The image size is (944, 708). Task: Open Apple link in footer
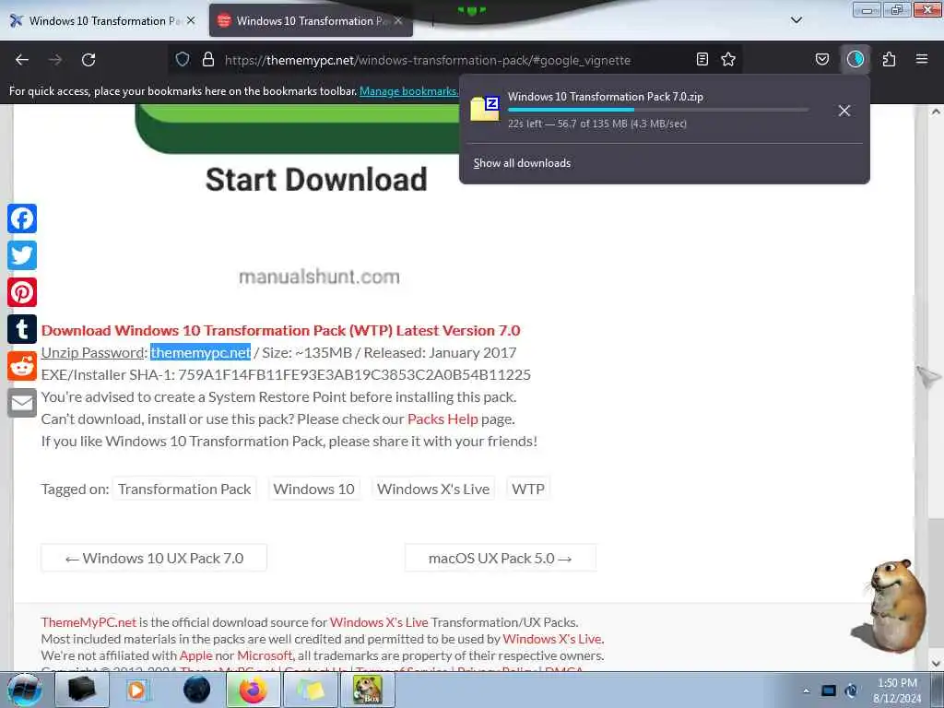pos(196,655)
